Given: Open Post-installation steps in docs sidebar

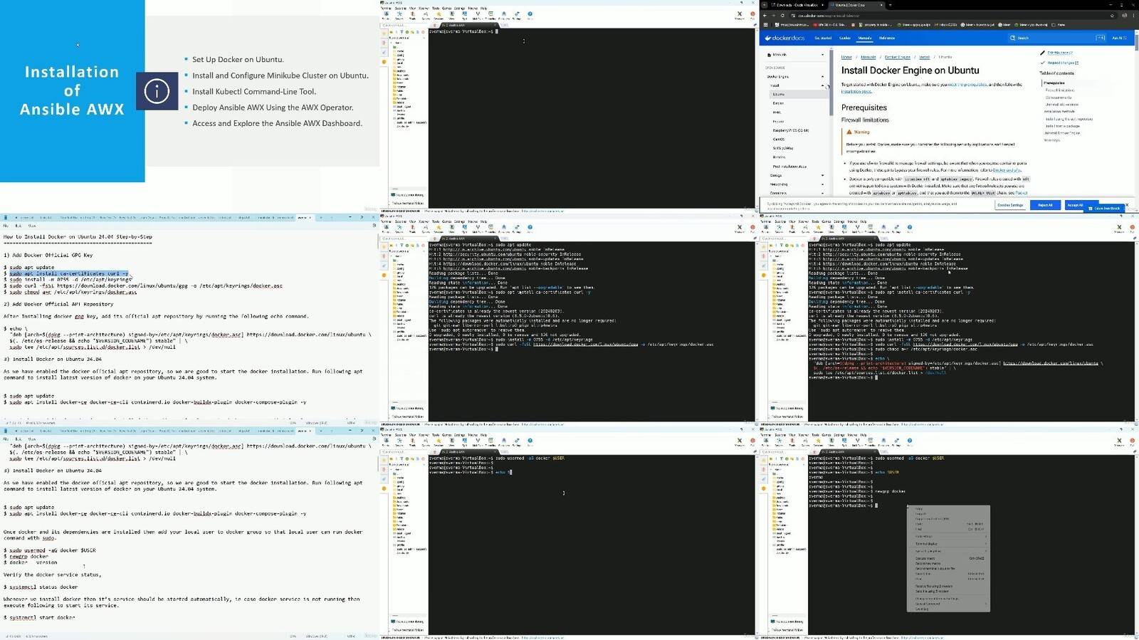Looking at the screenshot, I should click(789, 167).
